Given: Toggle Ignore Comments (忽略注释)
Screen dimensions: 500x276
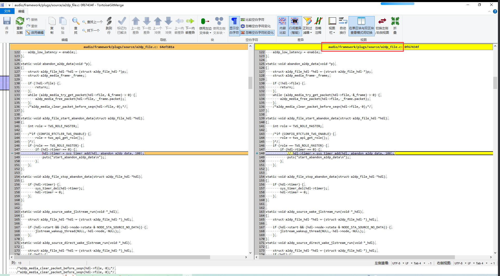Looking at the screenshot, I should [x=318, y=25].
